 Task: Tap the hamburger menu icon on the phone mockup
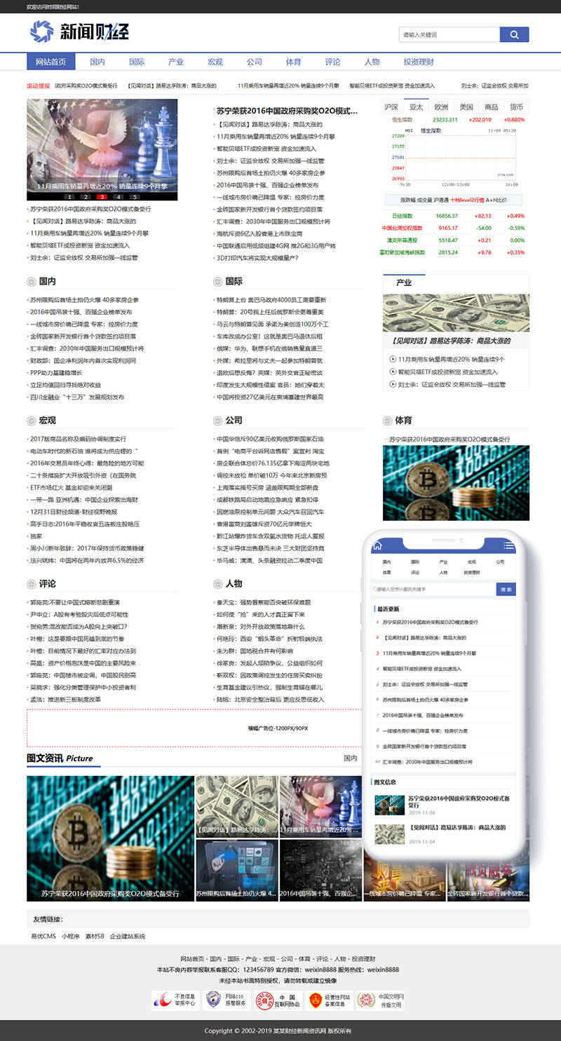pos(508,545)
